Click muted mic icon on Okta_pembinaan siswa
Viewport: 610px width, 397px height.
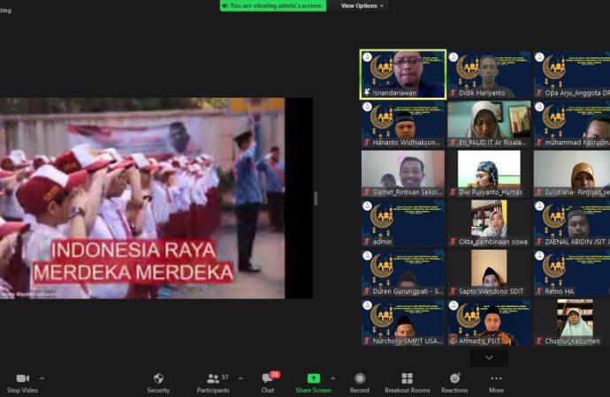pos(453,242)
